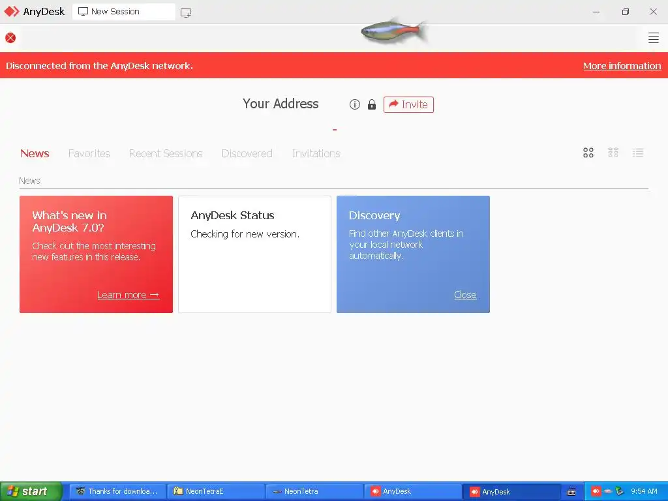Close the Discovery card
The image size is (668, 501).
465,295
